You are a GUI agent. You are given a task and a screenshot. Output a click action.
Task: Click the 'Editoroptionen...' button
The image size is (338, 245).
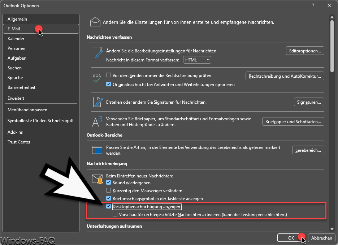coord(305,51)
